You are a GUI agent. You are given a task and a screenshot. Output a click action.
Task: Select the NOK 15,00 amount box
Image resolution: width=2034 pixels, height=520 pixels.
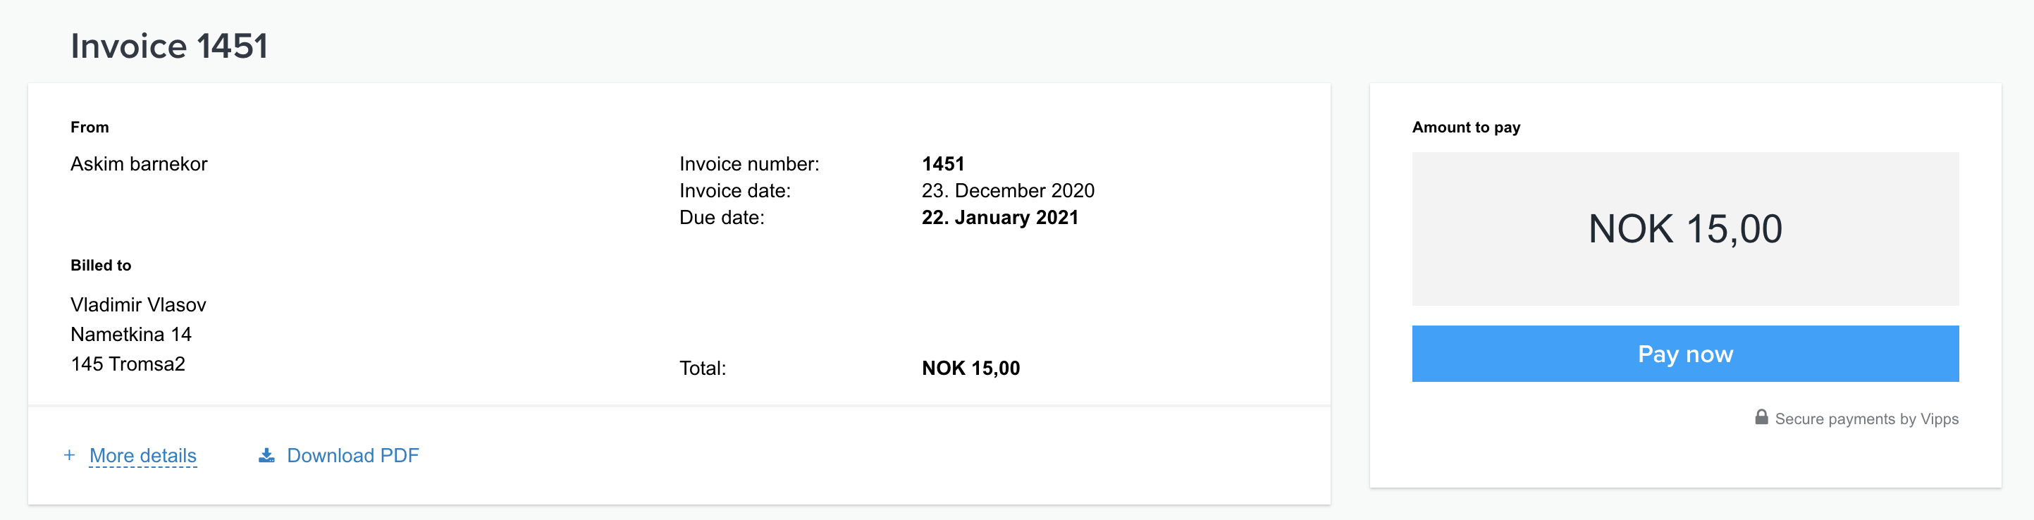(x=1685, y=229)
